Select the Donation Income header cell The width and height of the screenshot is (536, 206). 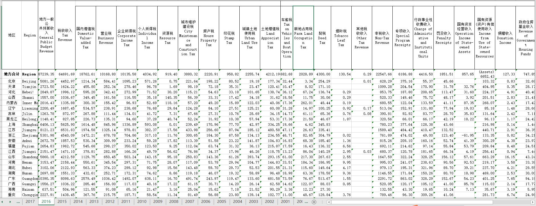(x=505, y=38)
